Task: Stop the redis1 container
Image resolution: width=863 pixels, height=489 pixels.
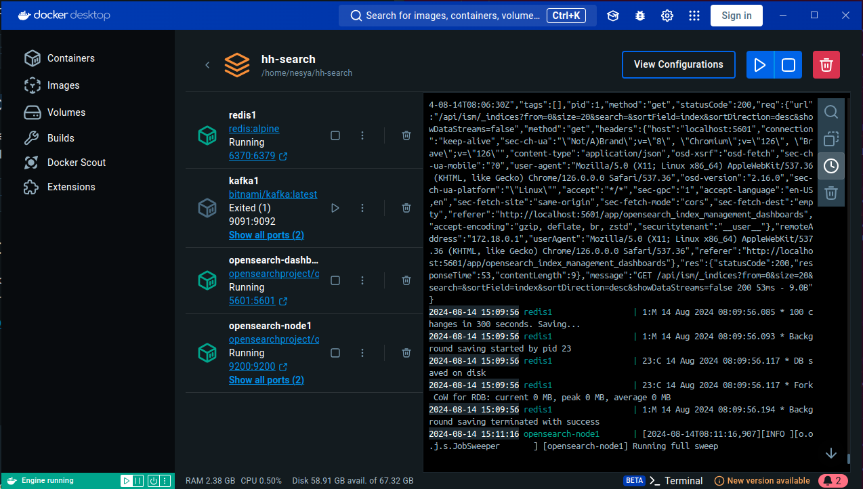Action: tap(335, 135)
